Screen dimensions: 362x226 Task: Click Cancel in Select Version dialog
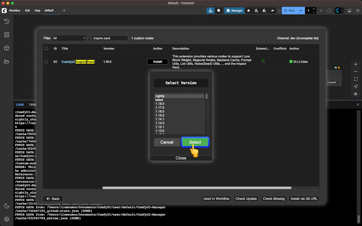click(x=167, y=142)
